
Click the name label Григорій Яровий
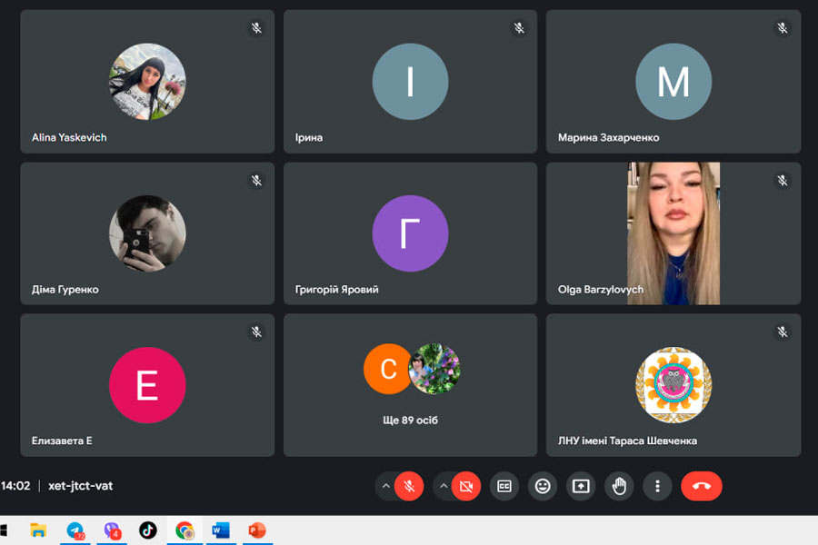(337, 290)
